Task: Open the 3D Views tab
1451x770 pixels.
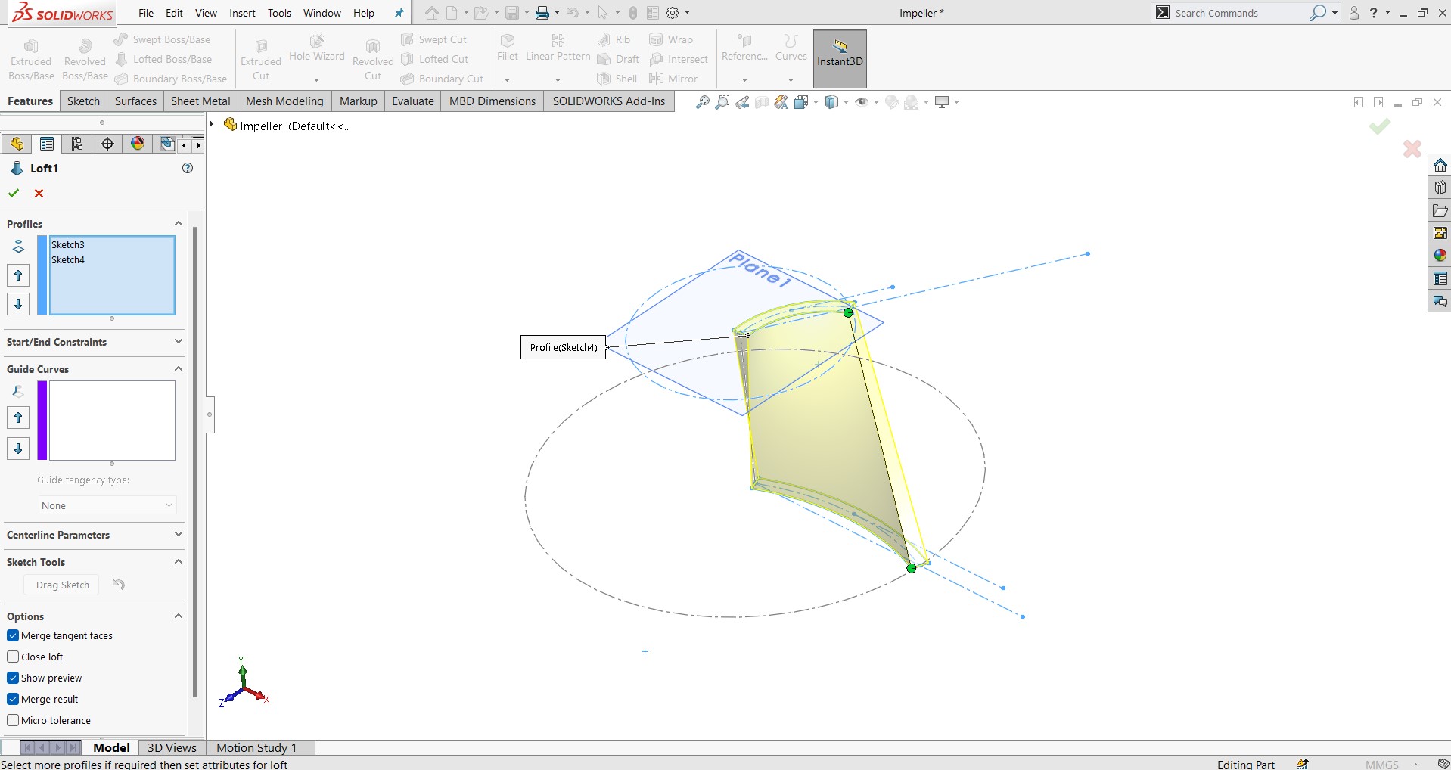Action: tap(172, 747)
